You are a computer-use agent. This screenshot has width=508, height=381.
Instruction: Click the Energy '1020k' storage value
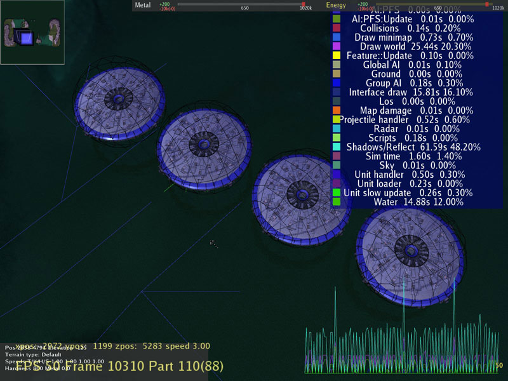point(498,8)
